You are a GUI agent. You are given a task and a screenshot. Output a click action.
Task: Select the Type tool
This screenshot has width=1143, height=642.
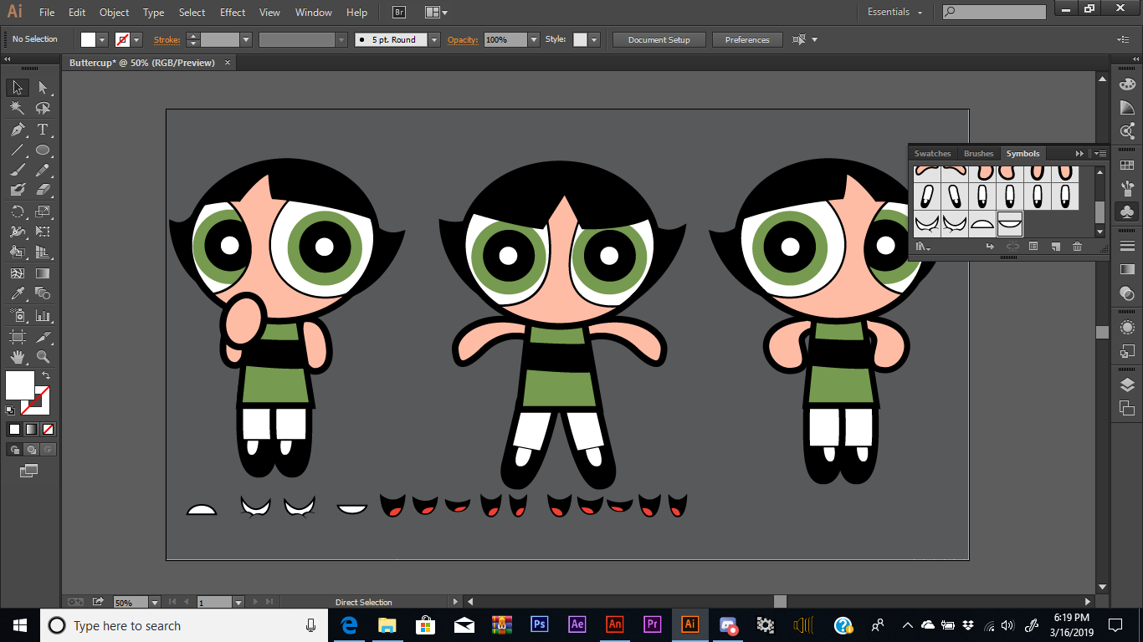[x=43, y=130]
